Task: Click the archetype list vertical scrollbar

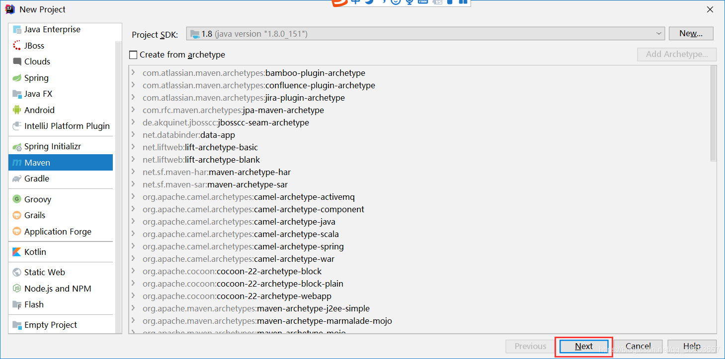Action: pos(713,114)
